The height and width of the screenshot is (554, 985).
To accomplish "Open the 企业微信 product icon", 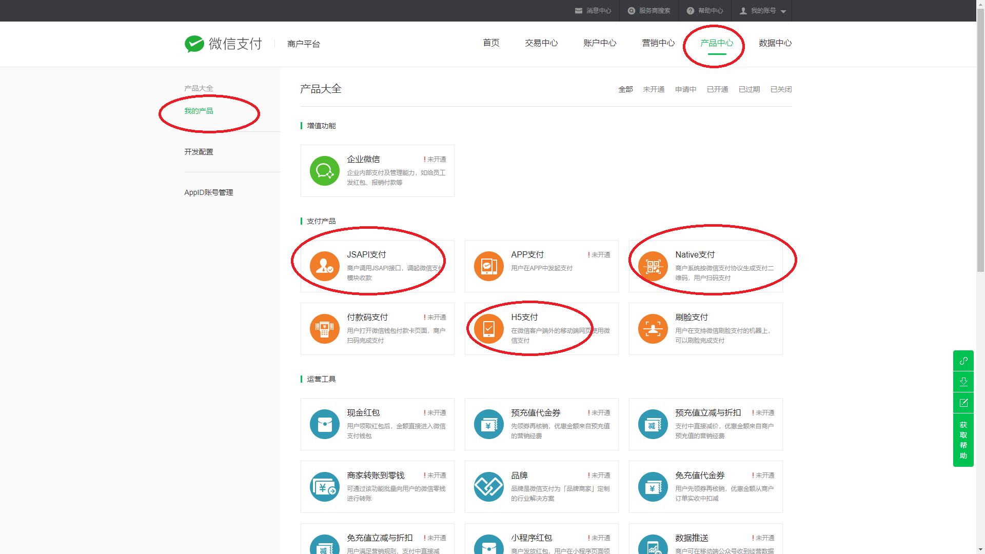I will coord(325,171).
